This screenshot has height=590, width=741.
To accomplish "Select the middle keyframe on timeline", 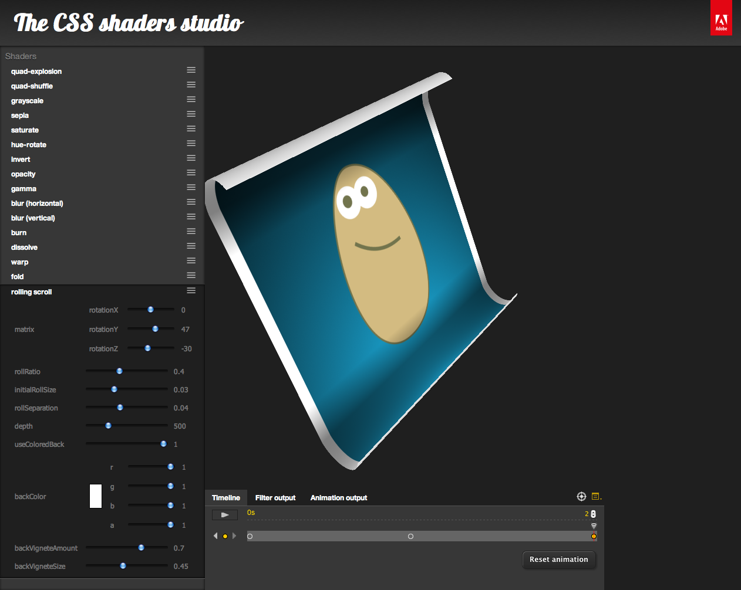I will tap(410, 536).
